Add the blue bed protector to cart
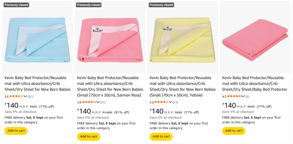This screenshot has width=293, height=144. point(16,131)
